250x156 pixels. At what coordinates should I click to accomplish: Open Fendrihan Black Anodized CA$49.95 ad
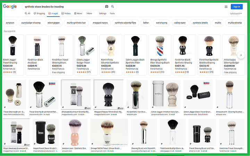tap(37, 55)
